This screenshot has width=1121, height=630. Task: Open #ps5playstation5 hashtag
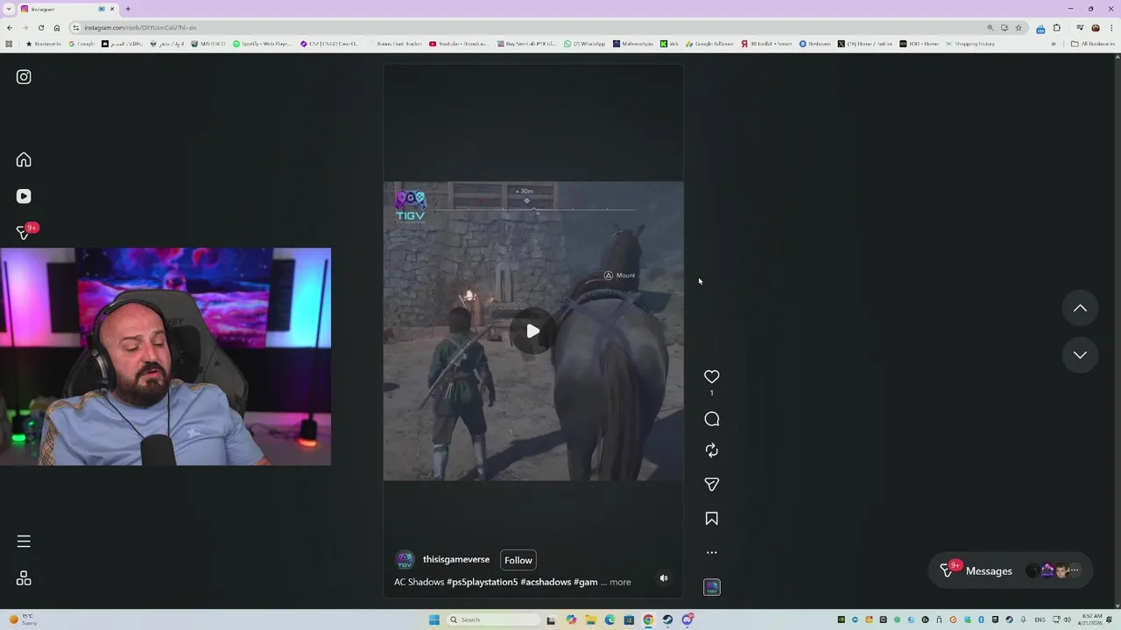point(482,582)
